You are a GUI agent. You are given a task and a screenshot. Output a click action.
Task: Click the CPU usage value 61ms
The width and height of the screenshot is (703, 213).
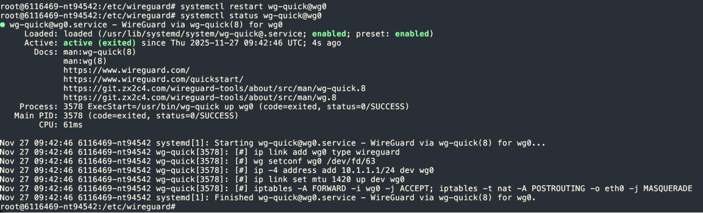[73, 125]
